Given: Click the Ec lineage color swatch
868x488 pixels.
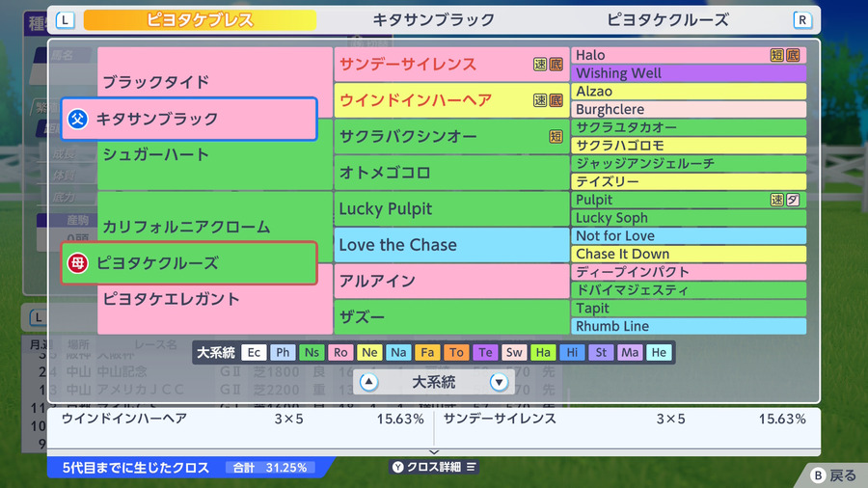Looking at the screenshot, I should [254, 352].
